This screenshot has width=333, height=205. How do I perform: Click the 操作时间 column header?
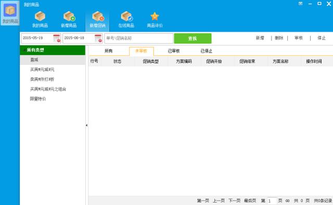coord(314,61)
